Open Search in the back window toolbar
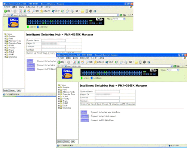Viewport: 187px width, 149px height. coord(36,11)
